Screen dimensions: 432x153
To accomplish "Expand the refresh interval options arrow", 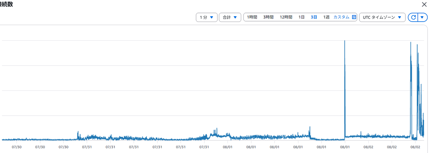I will click(x=422, y=17).
